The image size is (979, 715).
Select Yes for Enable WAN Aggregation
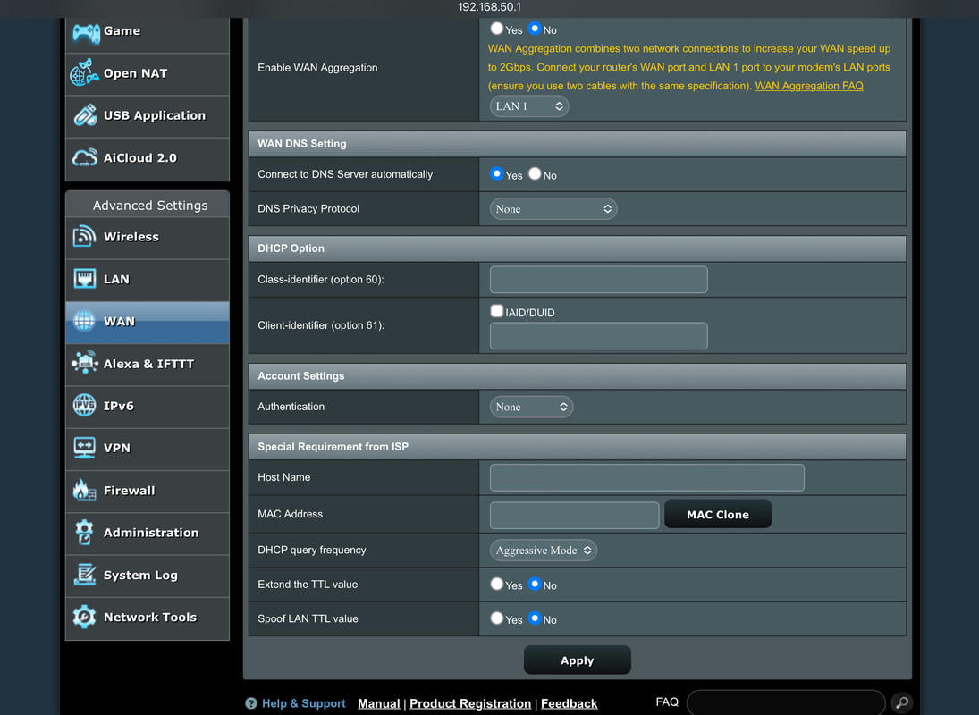tap(497, 29)
